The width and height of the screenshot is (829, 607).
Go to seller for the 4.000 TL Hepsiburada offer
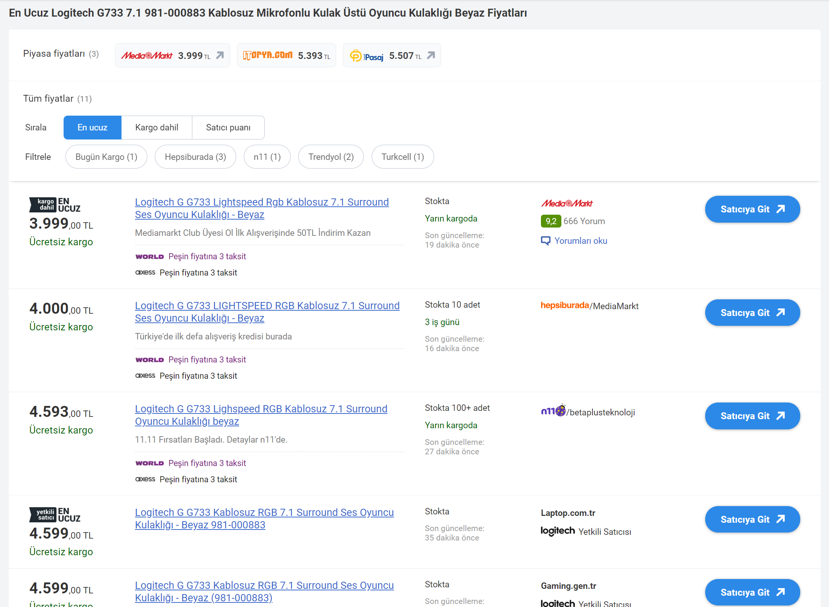coord(753,313)
